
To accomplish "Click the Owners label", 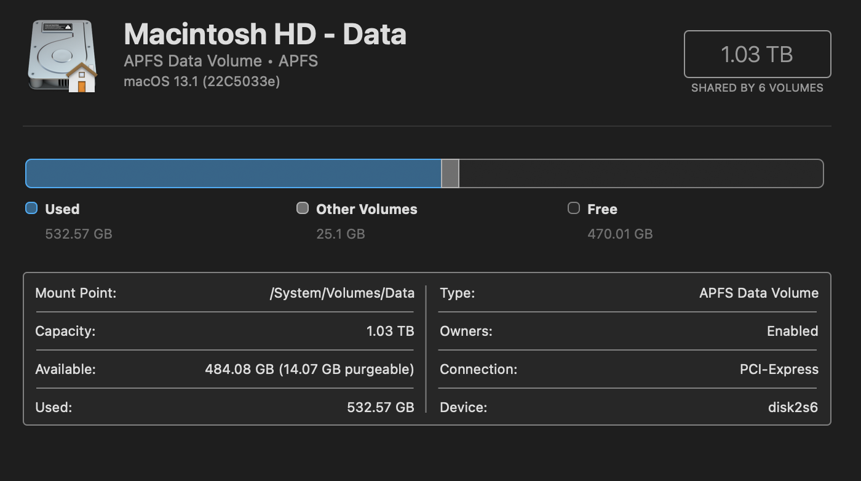I will [x=466, y=331].
